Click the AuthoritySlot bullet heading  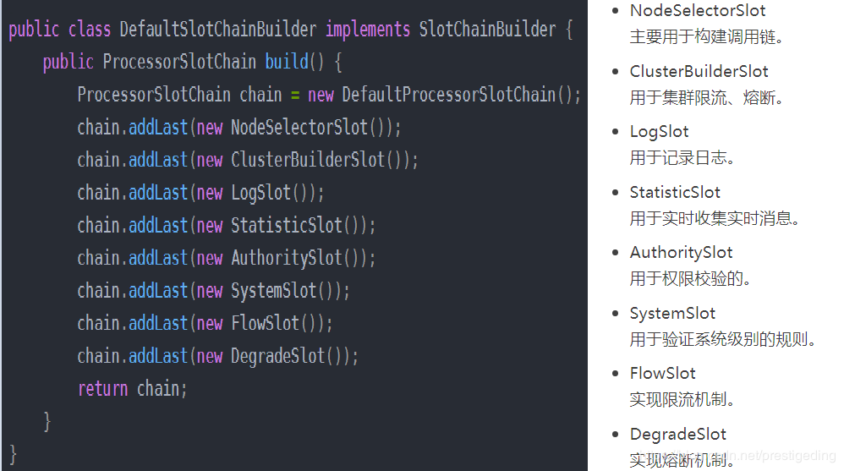(681, 253)
